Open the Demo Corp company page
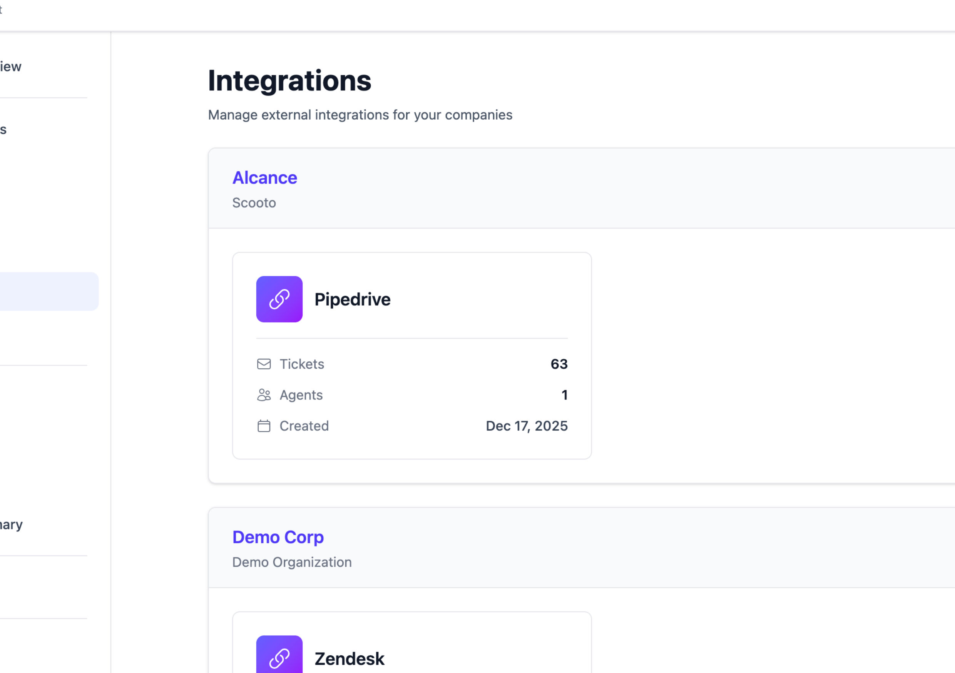 pyautogui.click(x=278, y=537)
